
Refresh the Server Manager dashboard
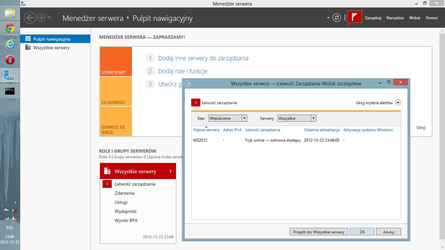click(337, 18)
